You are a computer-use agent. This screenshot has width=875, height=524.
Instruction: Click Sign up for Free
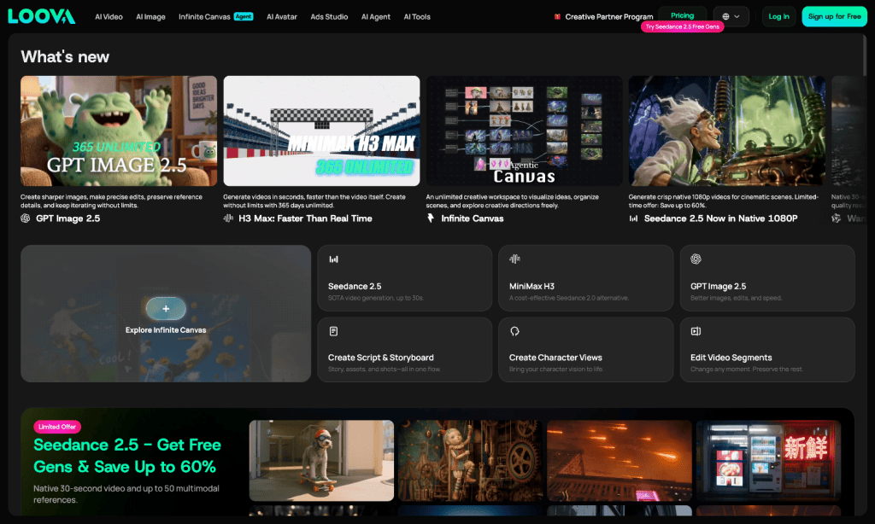click(834, 17)
